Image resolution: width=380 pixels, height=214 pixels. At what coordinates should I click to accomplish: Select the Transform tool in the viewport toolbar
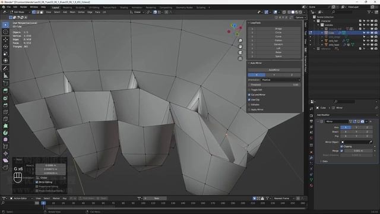pos(5,61)
